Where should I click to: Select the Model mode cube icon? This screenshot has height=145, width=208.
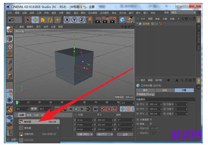click(10, 39)
